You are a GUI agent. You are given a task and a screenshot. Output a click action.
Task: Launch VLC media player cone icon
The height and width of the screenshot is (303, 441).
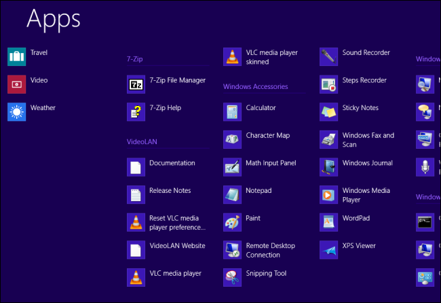pos(136,277)
